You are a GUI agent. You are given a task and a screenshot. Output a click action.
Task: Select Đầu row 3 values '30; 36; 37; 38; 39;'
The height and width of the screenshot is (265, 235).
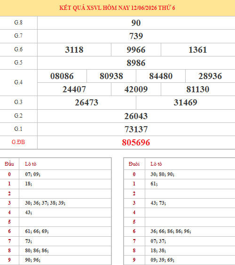point(45,203)
